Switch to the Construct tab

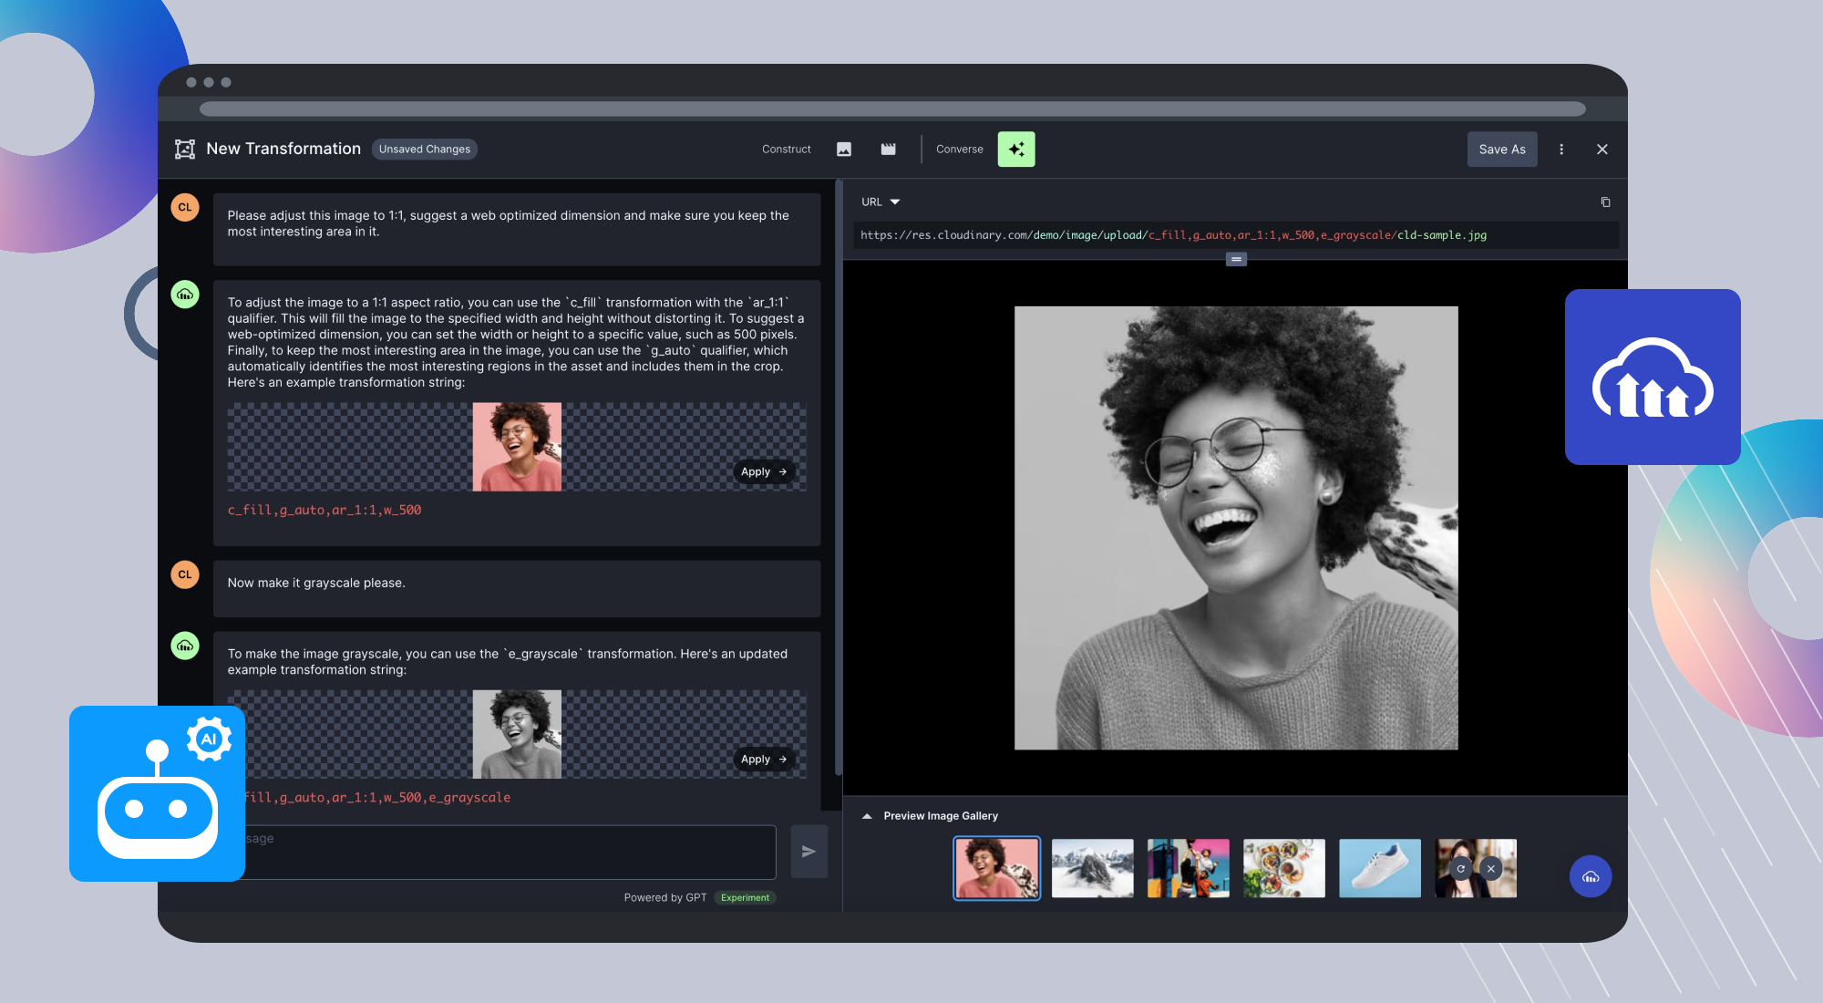786,149
